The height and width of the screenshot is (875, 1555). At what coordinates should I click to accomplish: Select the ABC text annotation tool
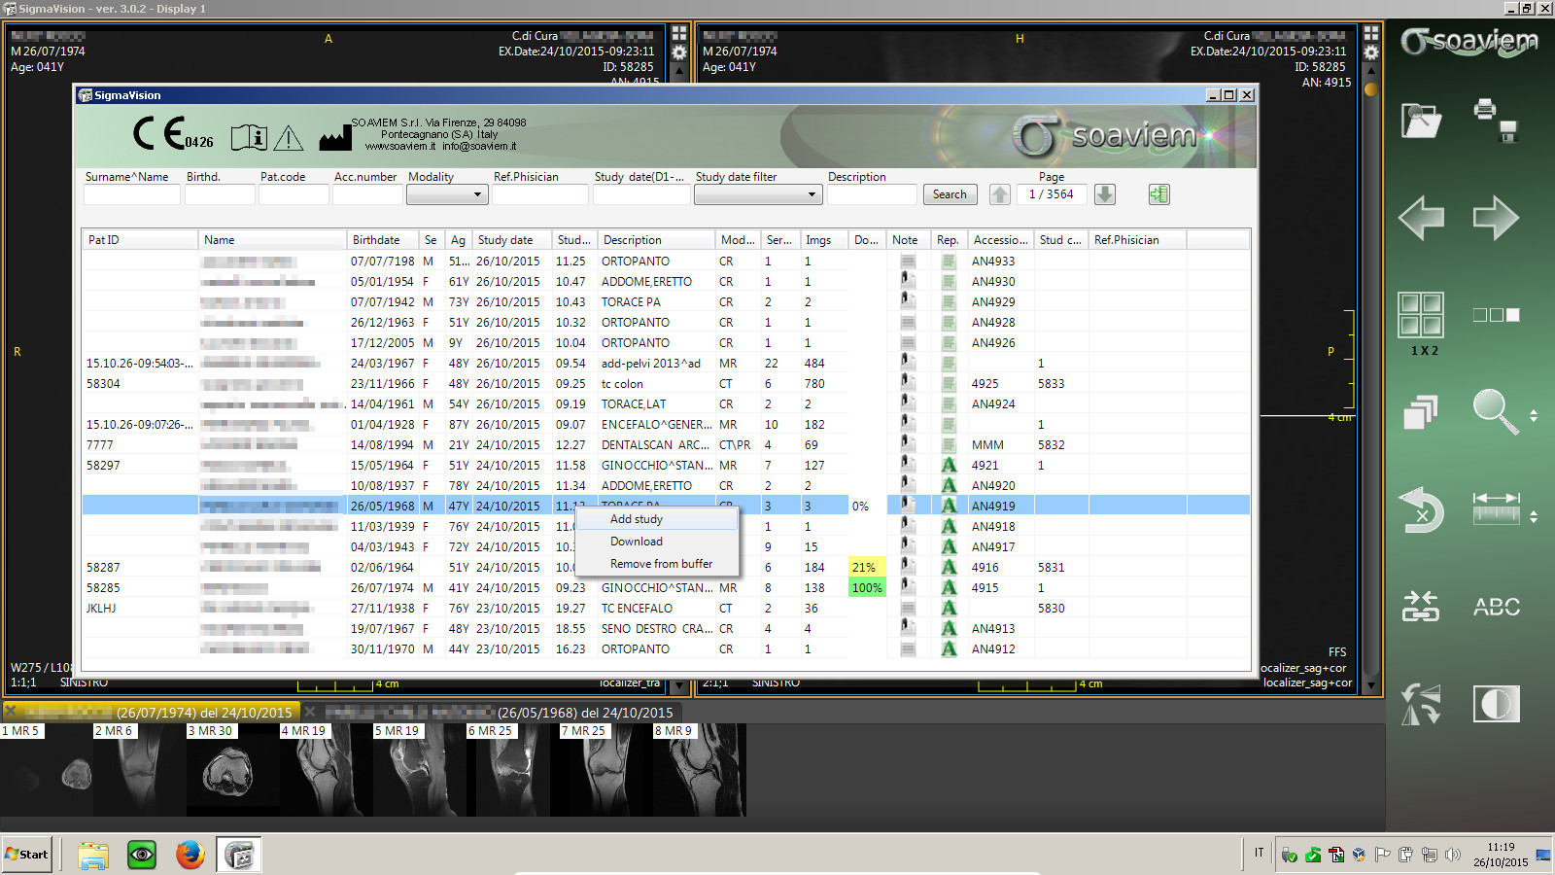pos(1496,607)
